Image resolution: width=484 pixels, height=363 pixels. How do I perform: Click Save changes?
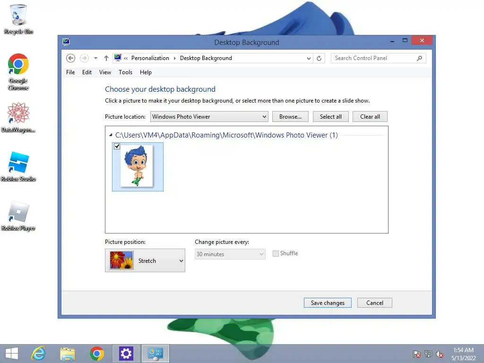[328, 303]
